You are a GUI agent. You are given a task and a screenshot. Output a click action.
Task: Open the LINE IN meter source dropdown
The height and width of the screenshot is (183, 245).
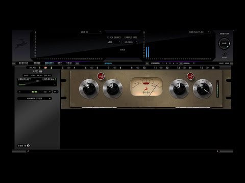(x=91, y=32)
